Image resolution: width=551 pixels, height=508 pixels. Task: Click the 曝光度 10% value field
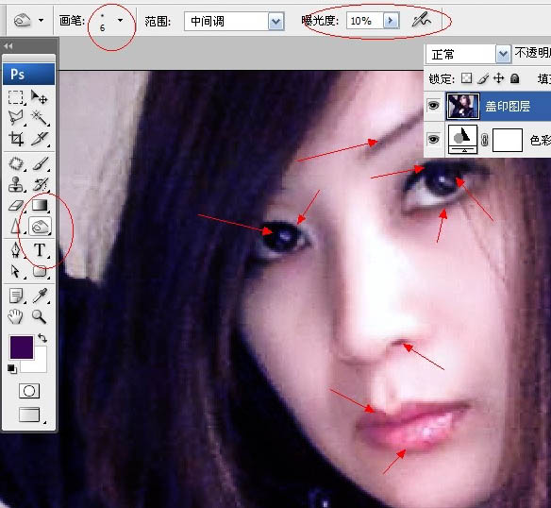tap(365, 21)
